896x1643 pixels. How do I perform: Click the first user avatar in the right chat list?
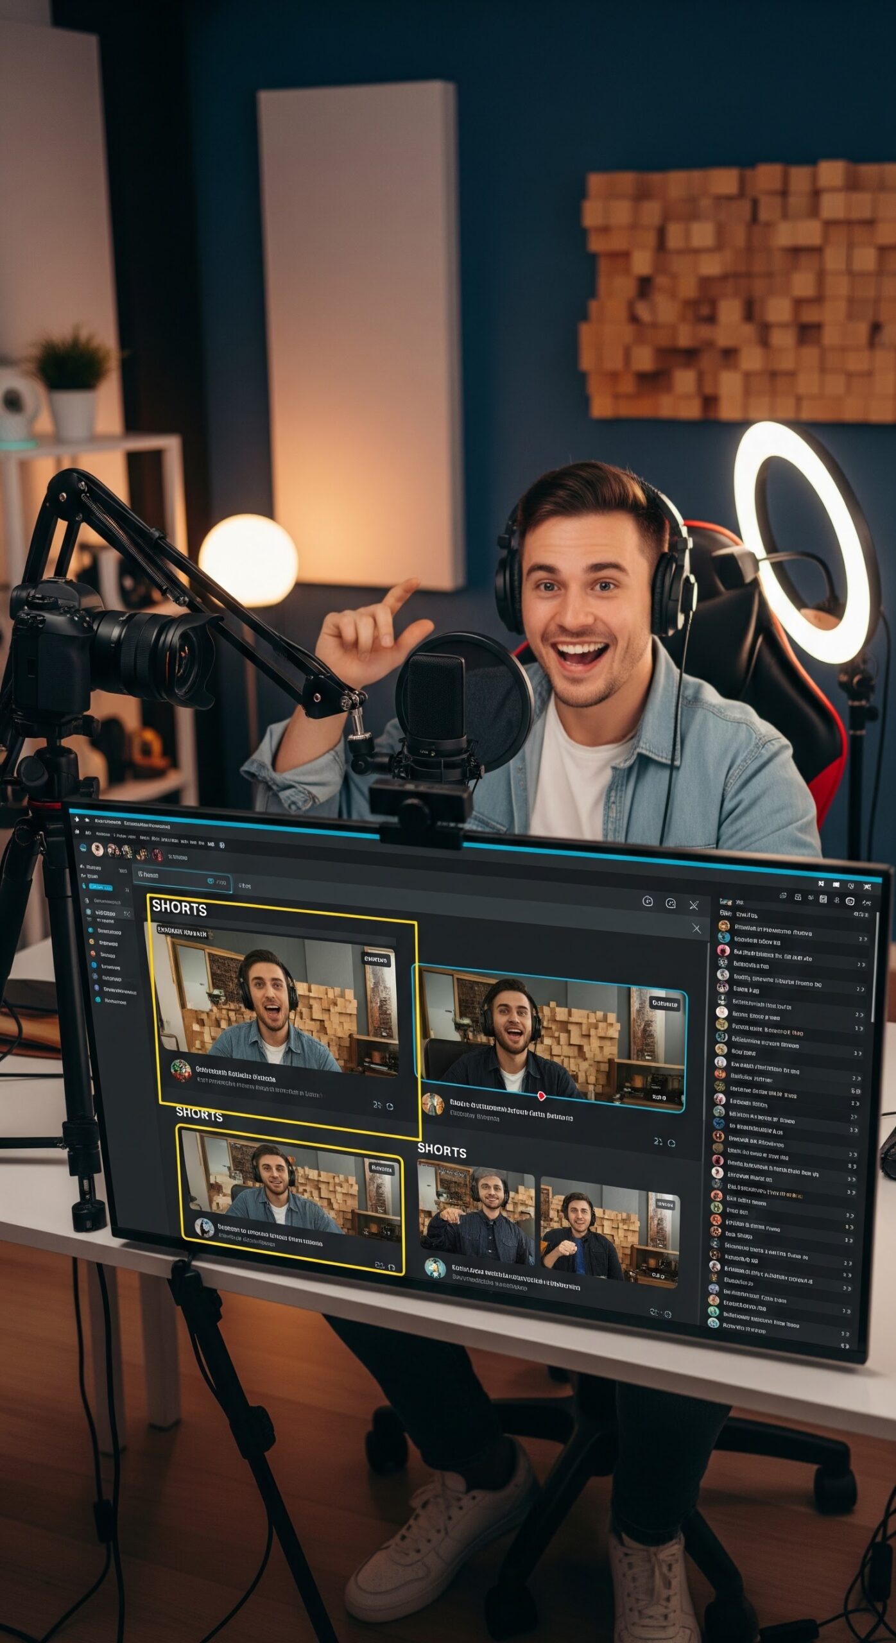coord(723,925)
